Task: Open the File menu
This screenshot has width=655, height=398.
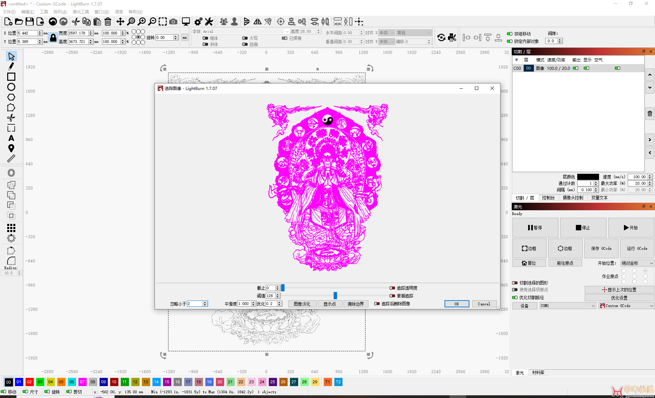Action: pyautogui.click(x=9, y=12)
